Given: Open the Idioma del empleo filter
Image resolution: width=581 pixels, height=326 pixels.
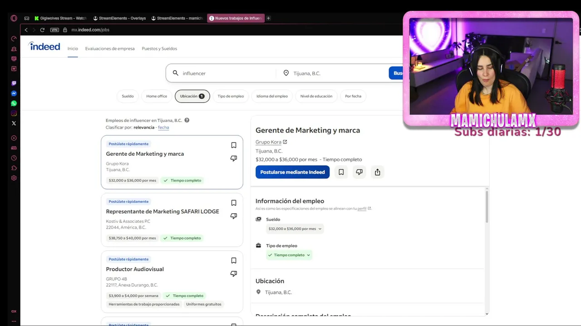Looking at the screenshot, I should point(272,96).
